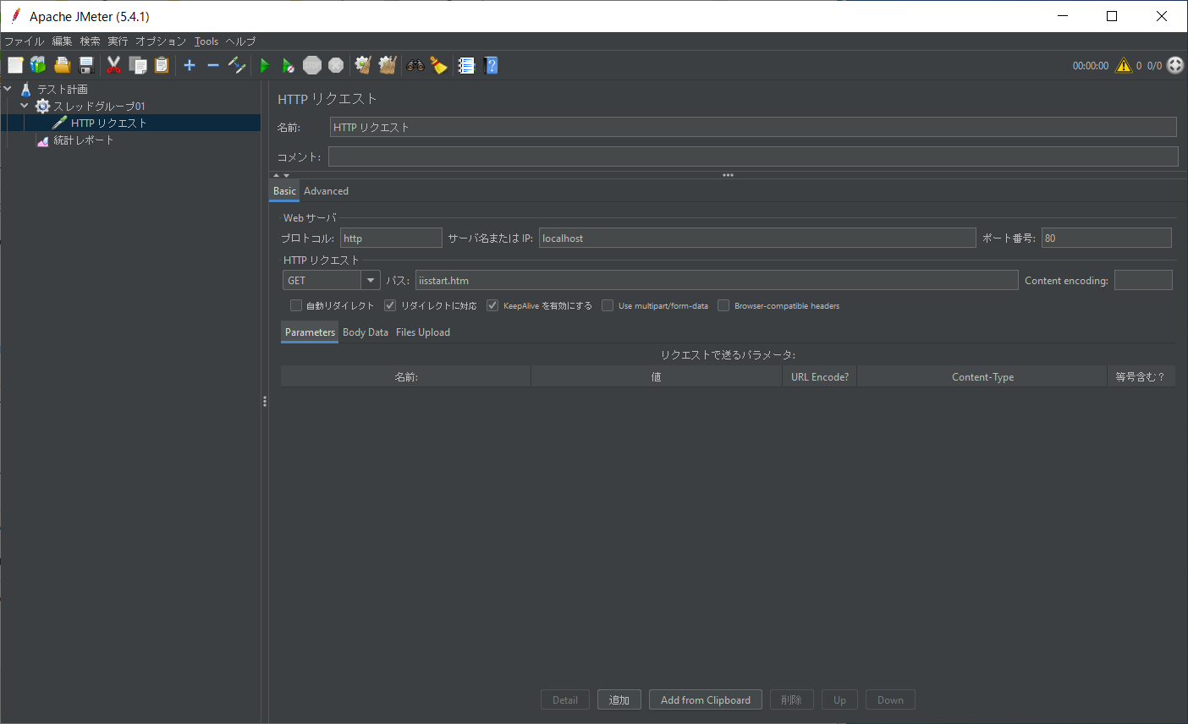1188x724 pixels.
Task: Click the Stop test icon
Action: (x=312, y=65)
